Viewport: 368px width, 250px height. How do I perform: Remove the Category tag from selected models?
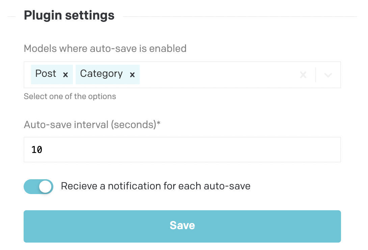(x=132, y=75)
